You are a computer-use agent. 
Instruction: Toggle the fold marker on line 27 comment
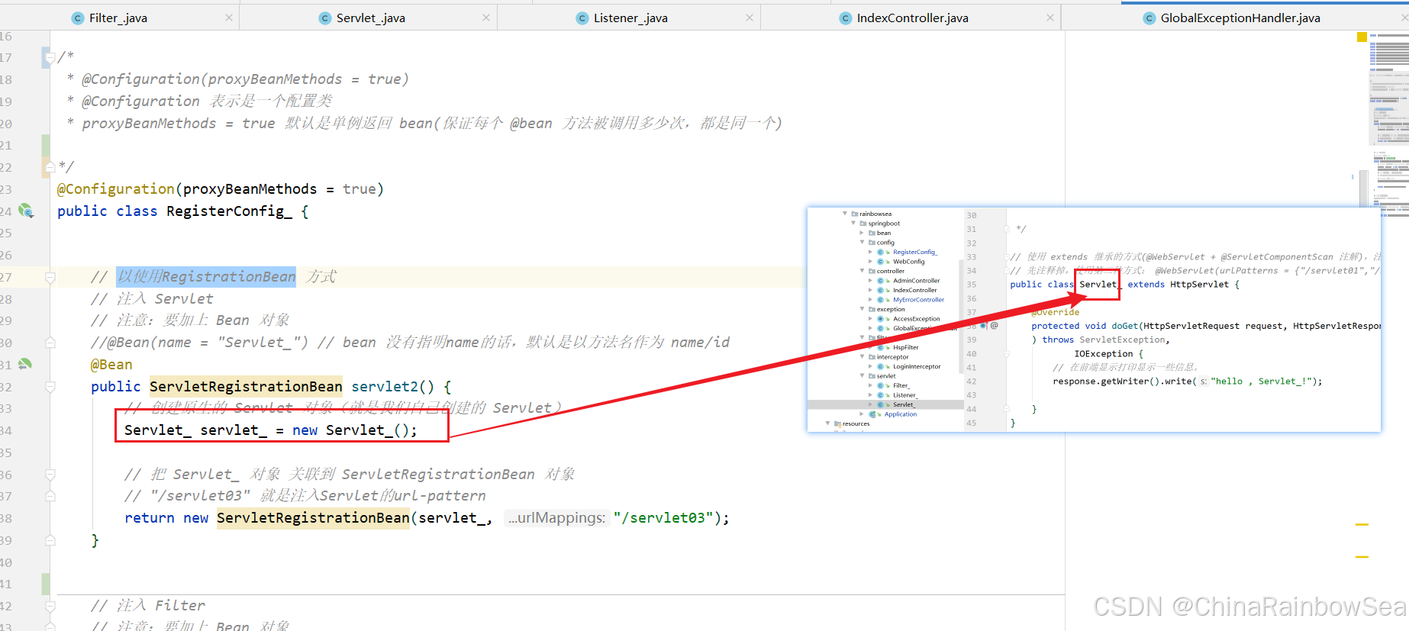tap(50, 278)
